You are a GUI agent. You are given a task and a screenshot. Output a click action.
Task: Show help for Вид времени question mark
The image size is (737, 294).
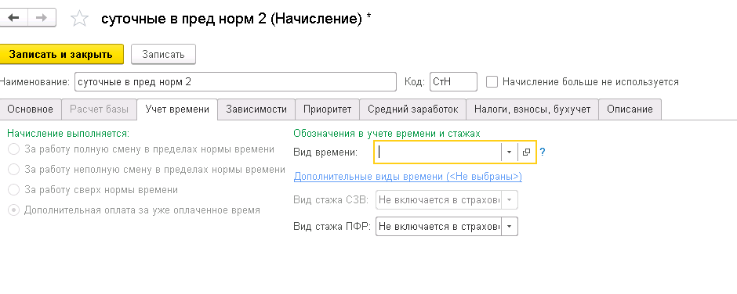click(542, 152)
